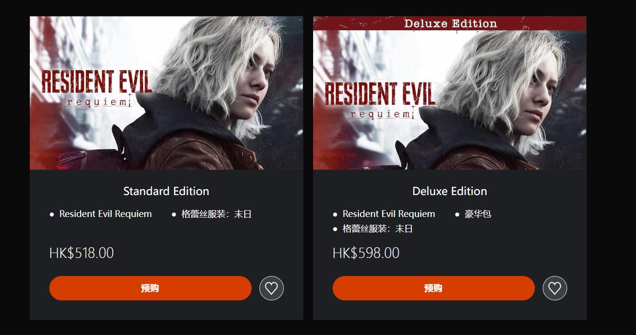Add Standard Edition to wishlist via heart icon
The width and height of the screenshot is (636, 335).
[x=271, y=288]
